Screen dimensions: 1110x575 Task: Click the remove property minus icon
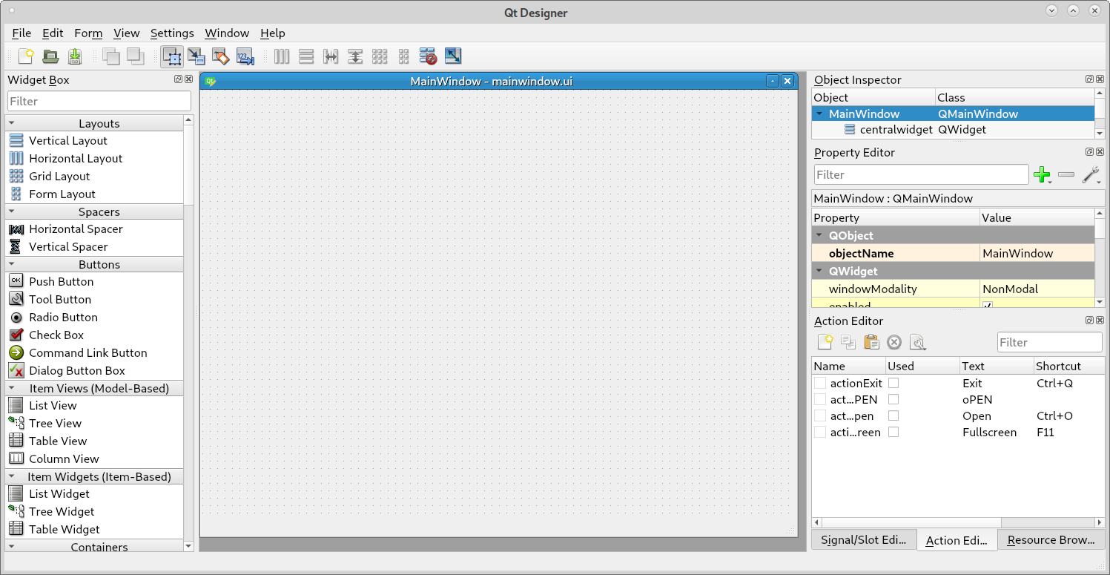coord(1066,175)
